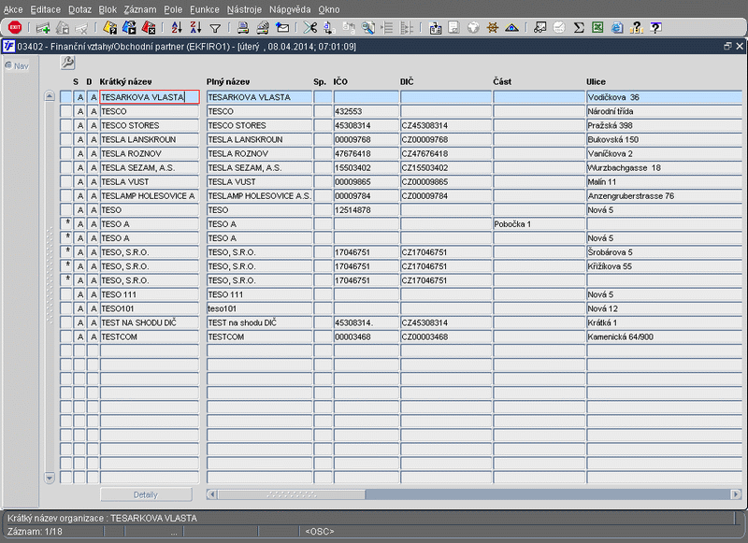The width and height of the screenshot is (748, 543).
Task: Insert a new record via green plus icon
Action: 43,28
